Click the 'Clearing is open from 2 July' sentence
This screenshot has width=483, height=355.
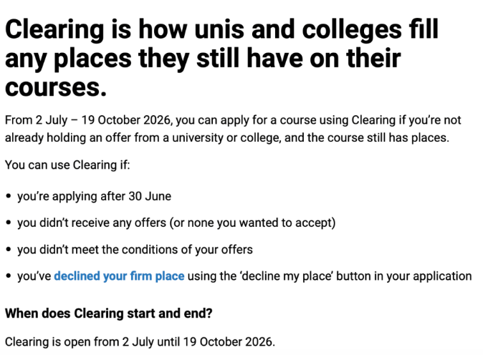140,342
